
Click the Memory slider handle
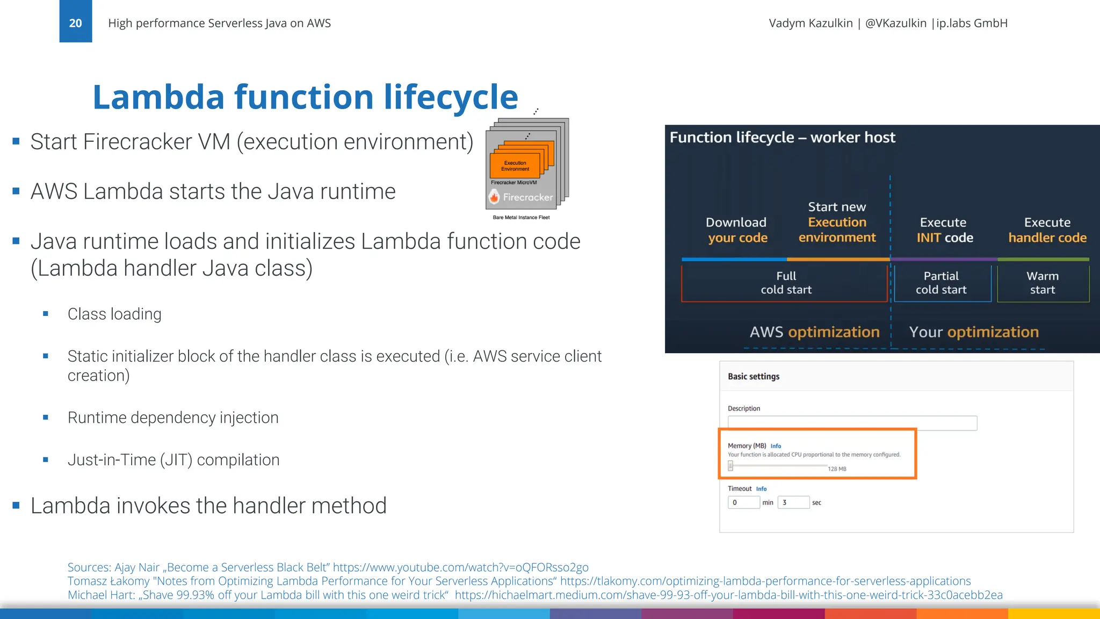(x=730, y=466)
